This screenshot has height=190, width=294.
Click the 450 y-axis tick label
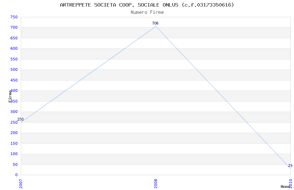click(x=14, y=80)
